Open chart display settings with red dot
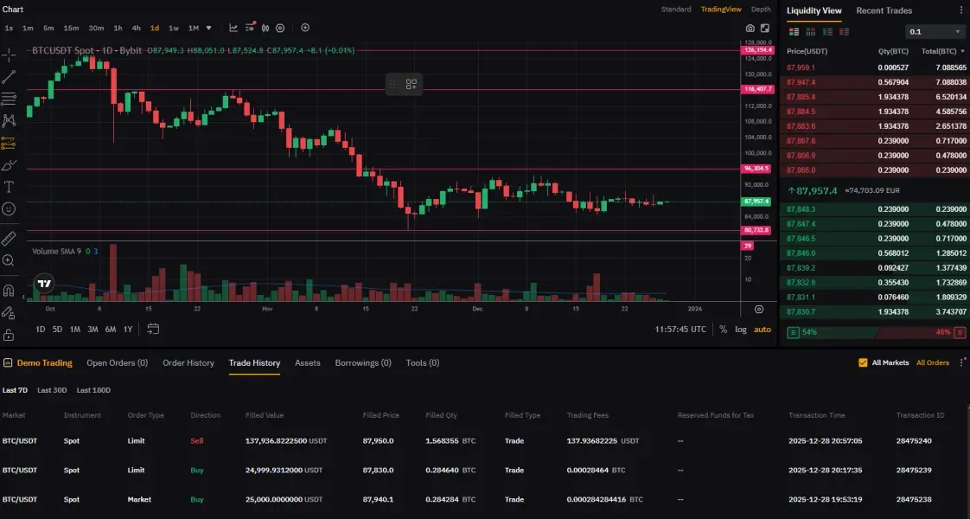 point(250,27)
